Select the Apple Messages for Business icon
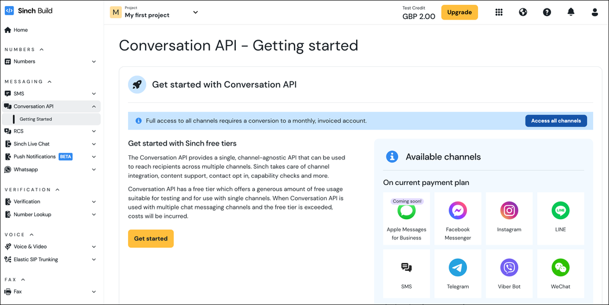 pyautogui.click(x=406, y=212)
